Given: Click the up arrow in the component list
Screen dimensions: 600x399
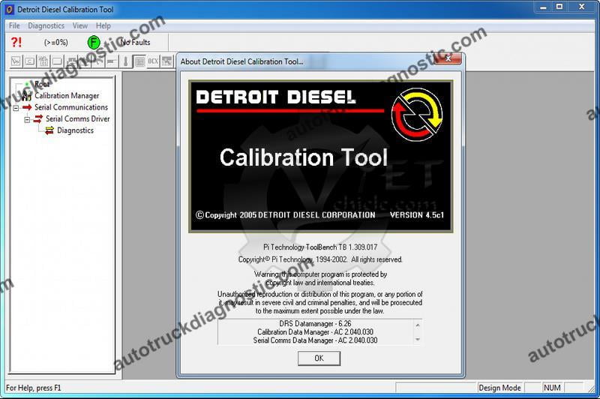Looking at the screenshot, I should point(418,325).
